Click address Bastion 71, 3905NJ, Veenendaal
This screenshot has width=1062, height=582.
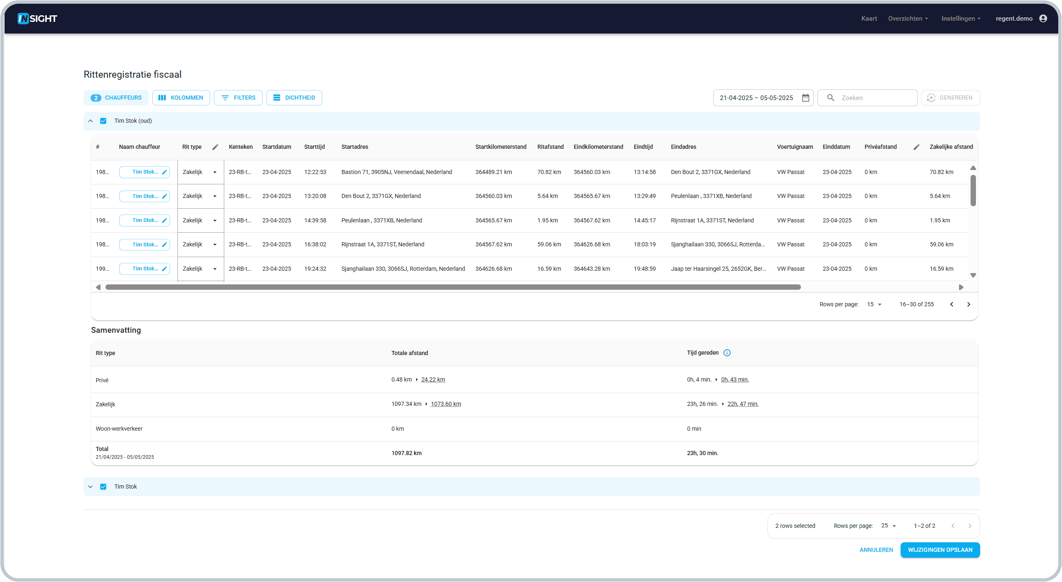[396, 172]
